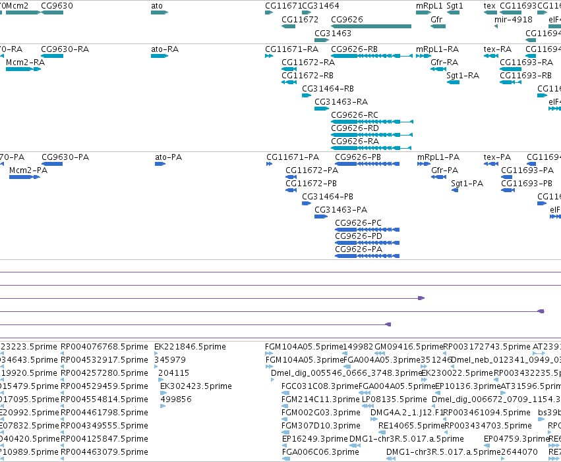
Task: Click the CG31463-PA protein label
Action: 341,210
